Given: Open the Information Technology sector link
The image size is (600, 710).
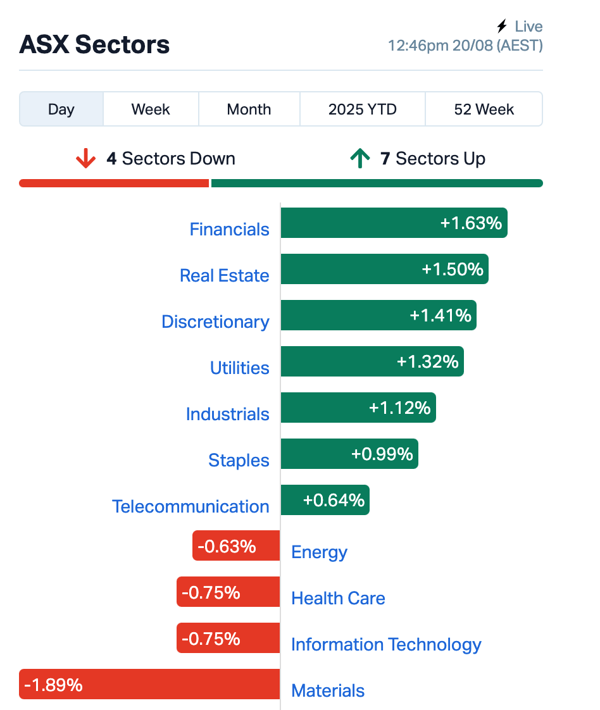Looking at the screenshot, I should pyautogui.click(x=386, y=645).
